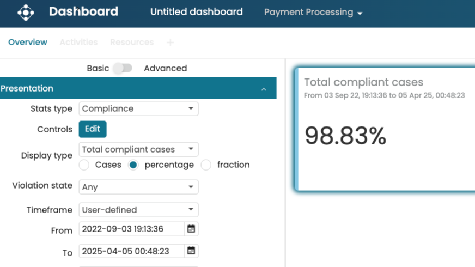This screenshot has width=475, height=267.
Task: Switch to the Overview tab
Action: tap(28, 43)
